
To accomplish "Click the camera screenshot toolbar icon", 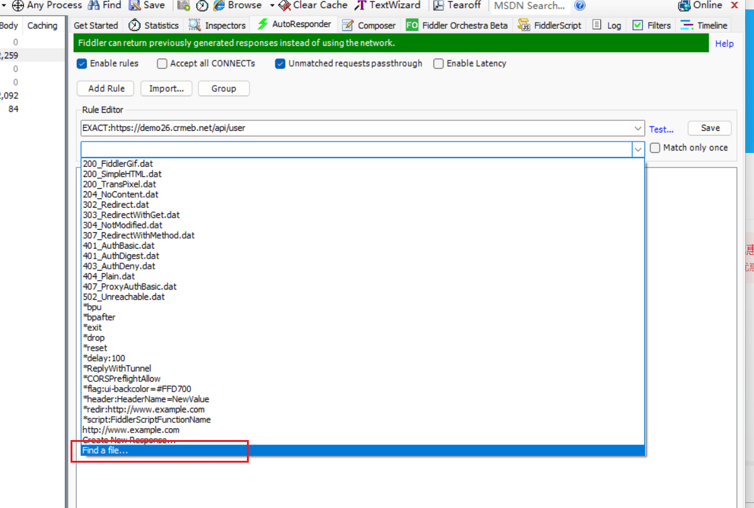I will pyautogui.click(x=183, y=5).
